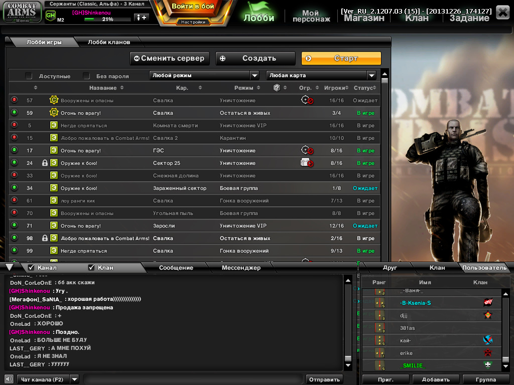This screenshot has width=514, height=385.
Task: Open the Сообщение chat tab
Action: click(x=176, y=268)
